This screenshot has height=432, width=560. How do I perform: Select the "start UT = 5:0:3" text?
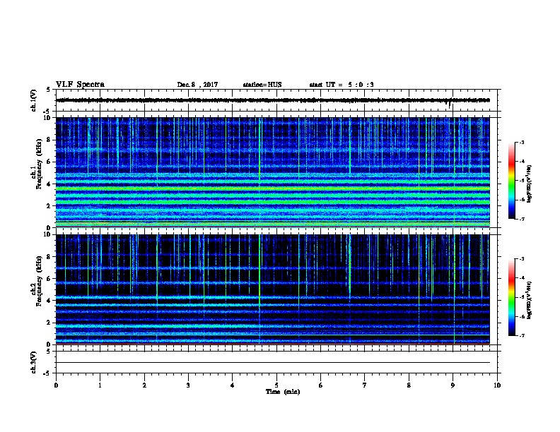pyautogui.click(x=342, y=85)
